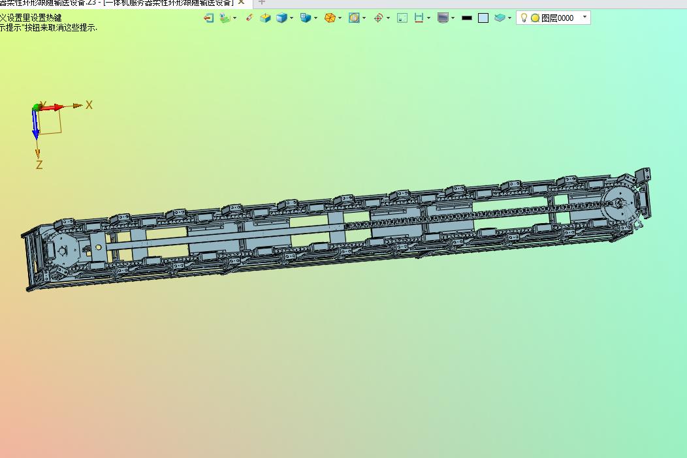The height and width of the screenshot is (458, 687).
Task: Click the teal stacked layers icon
Action: coord(500,18)
